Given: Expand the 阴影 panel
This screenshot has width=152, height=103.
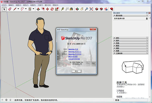Looking at the screenshot, I should [130, 48].
